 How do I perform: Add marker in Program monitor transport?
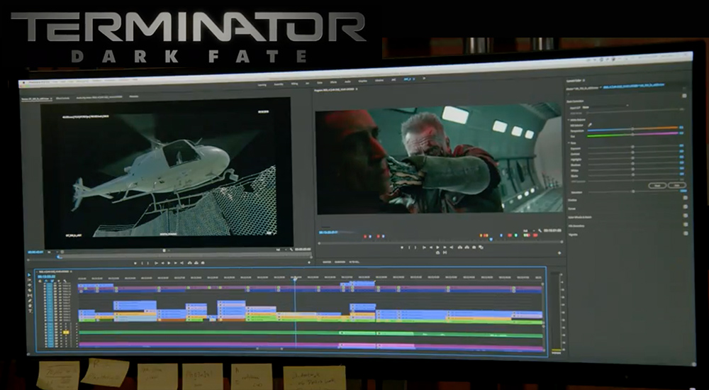402,247
